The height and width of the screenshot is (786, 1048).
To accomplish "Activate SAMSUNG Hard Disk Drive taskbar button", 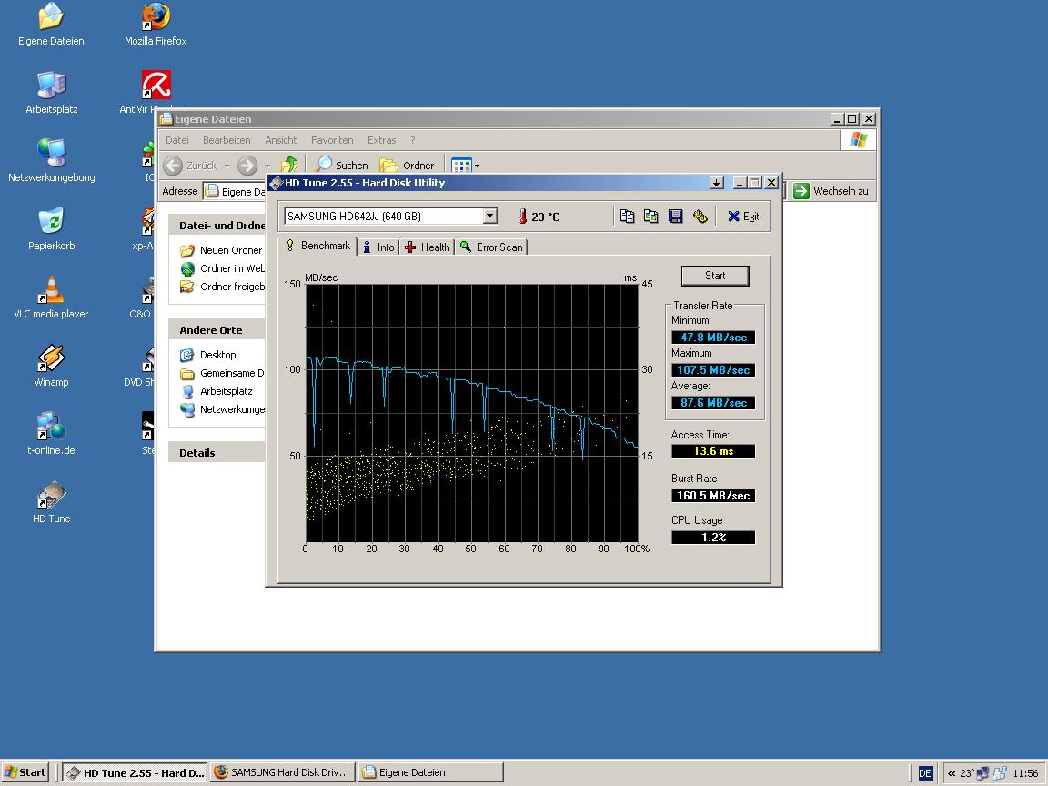I will (283, 772).
